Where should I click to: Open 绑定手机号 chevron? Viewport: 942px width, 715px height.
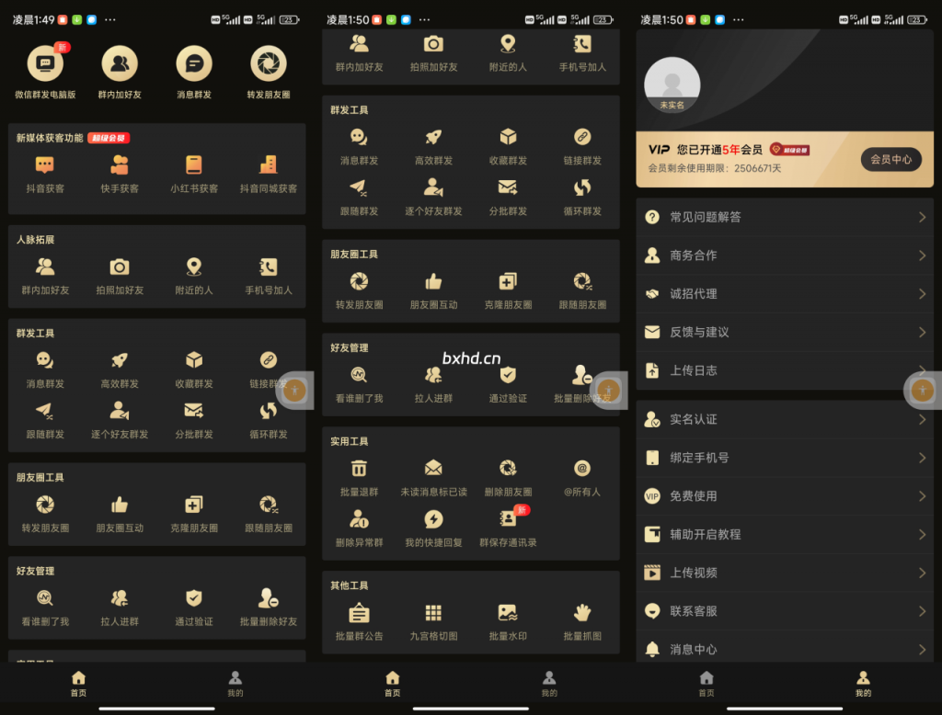click(922, 458)
